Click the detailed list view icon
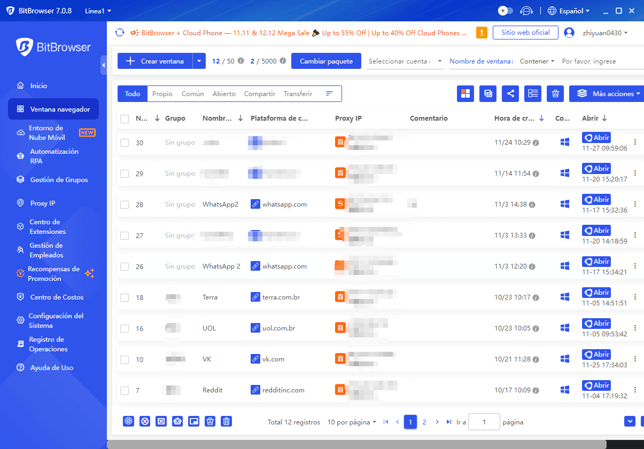 point(532,93)
